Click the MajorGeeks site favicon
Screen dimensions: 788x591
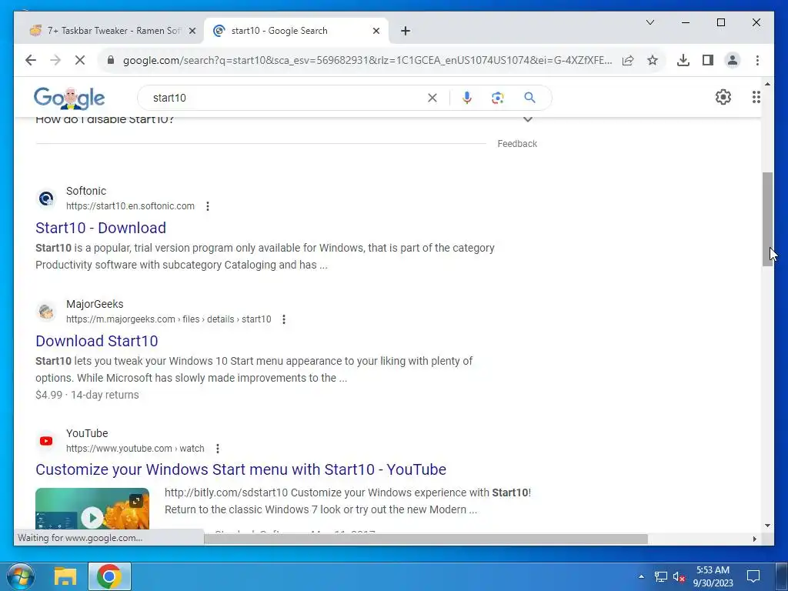(x=46, y=312)
